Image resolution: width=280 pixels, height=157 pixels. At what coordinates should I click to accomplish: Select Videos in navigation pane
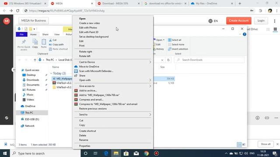pyautogui.click(x=30, y=100)
